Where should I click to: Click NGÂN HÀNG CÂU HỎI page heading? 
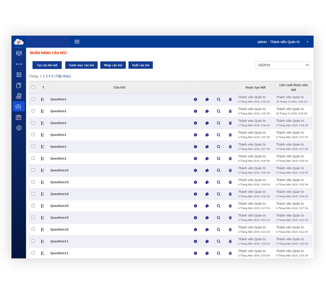tap(48, 53)
